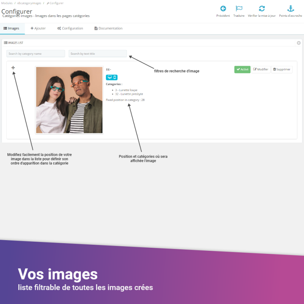Click the pencil icon on the Modifier button
Image resolution: width=304 pixels, height=304 pixels.
tap(256, 69)
